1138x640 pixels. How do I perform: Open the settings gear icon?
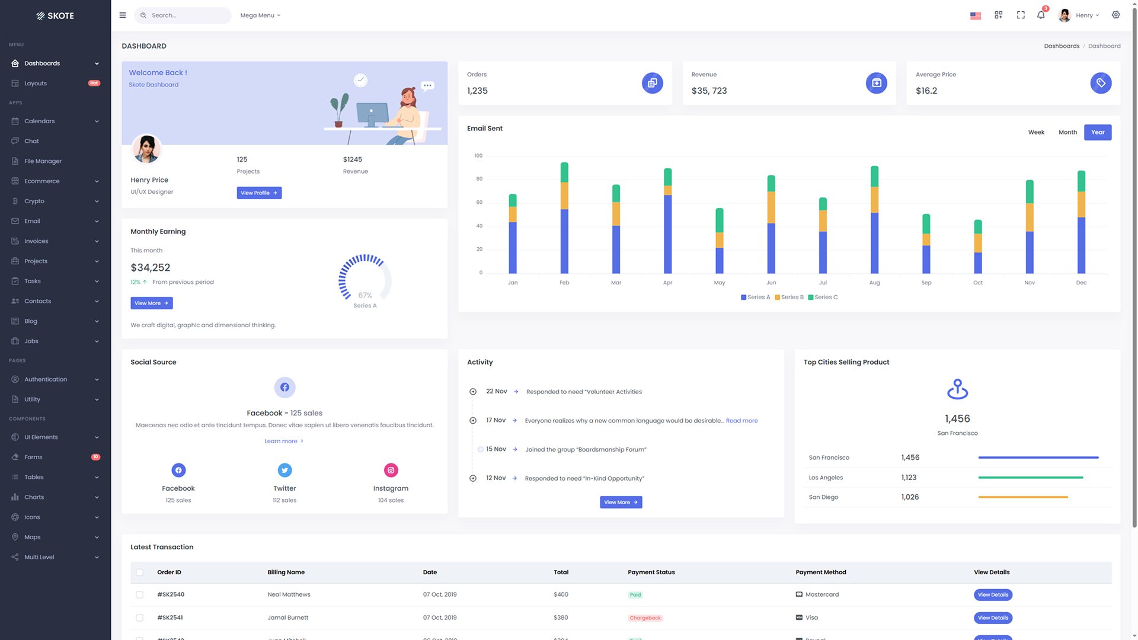(1116, 15)
